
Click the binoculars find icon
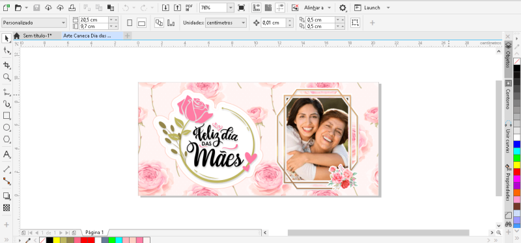pos(508,224)
